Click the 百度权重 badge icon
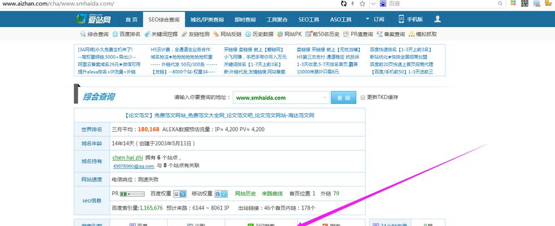This screenshot has height=226, width=555. point(180,194)
